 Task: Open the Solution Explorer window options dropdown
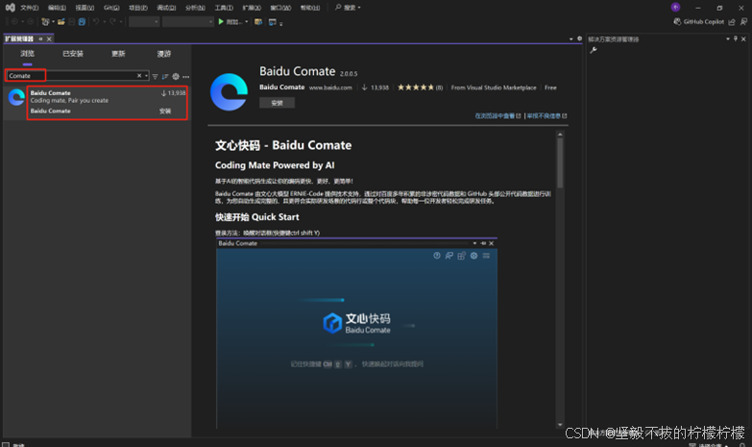728,38
